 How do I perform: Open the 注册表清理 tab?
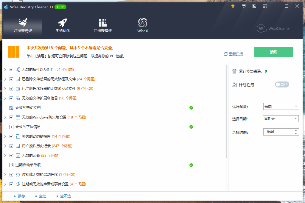point(23,26)
